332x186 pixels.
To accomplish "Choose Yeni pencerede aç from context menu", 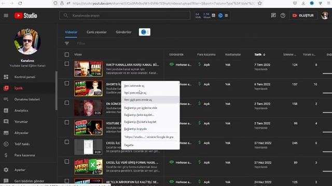I will (x=150, y=93).
